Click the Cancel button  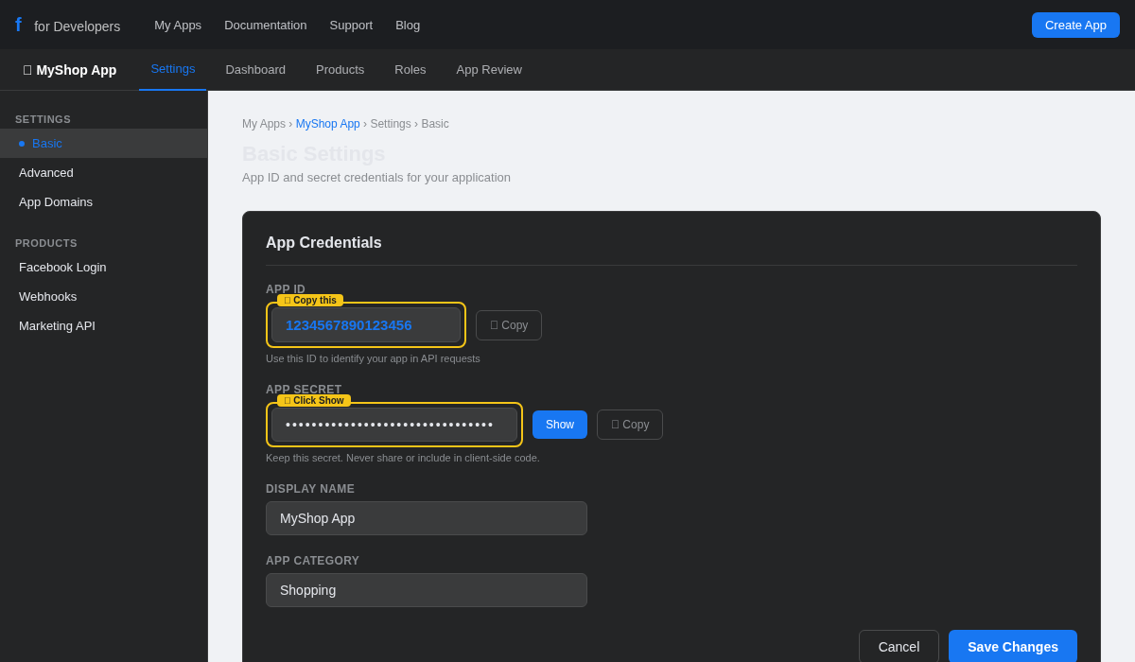pos(899,647)
